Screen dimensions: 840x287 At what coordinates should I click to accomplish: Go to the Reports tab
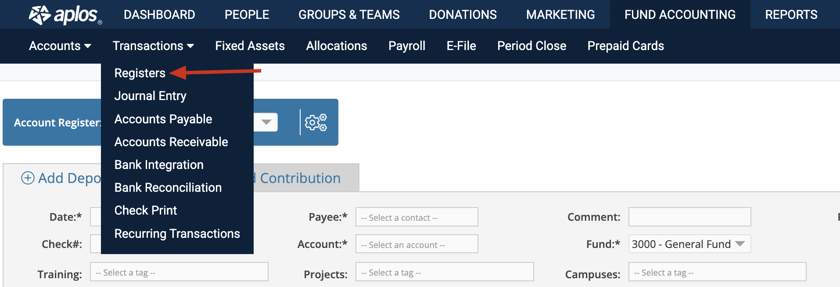(x=791, y=14)
